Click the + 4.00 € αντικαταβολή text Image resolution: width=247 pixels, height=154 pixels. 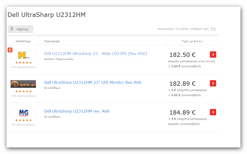(185, 95)
